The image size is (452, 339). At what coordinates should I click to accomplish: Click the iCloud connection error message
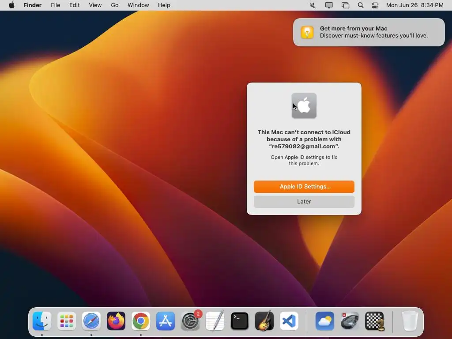click(304, 139)
